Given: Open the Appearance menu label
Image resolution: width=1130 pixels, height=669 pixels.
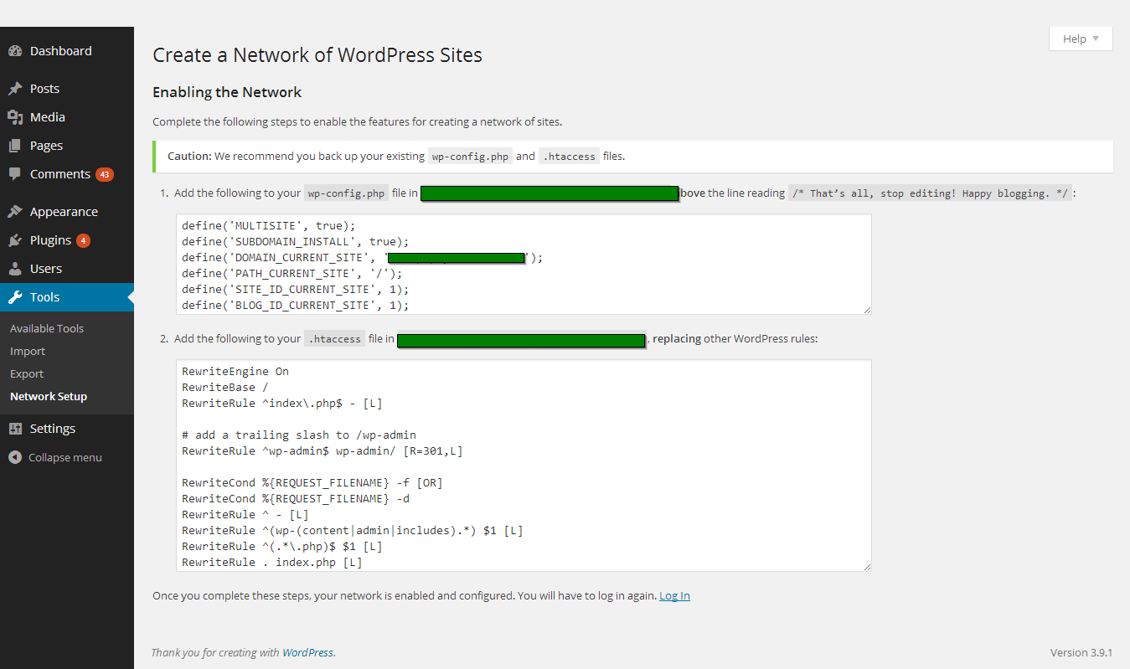Looking at the screenshot, I should click(64, 212).
